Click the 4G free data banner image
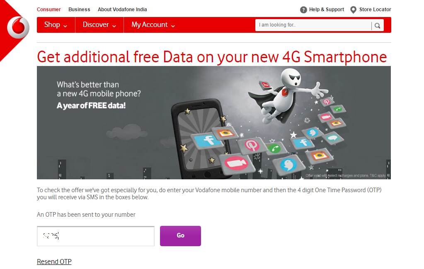424x269 pixels. click(x=214, y=123)
